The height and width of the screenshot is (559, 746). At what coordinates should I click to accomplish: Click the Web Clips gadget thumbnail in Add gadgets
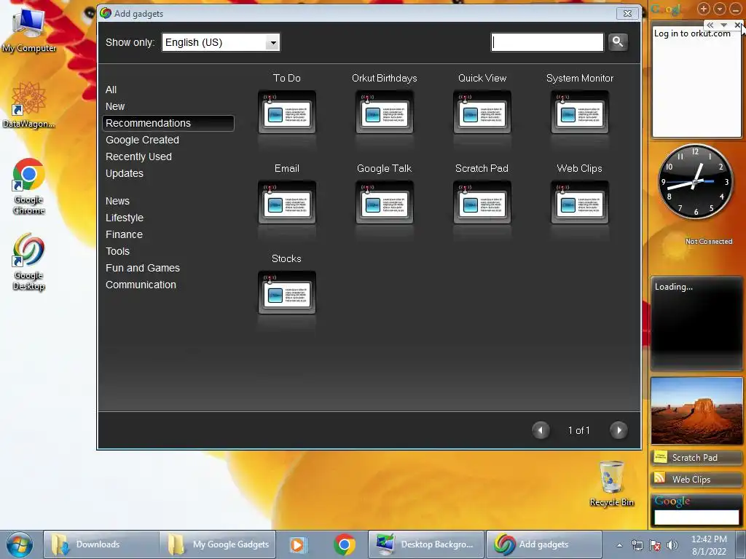click(579, 202)
